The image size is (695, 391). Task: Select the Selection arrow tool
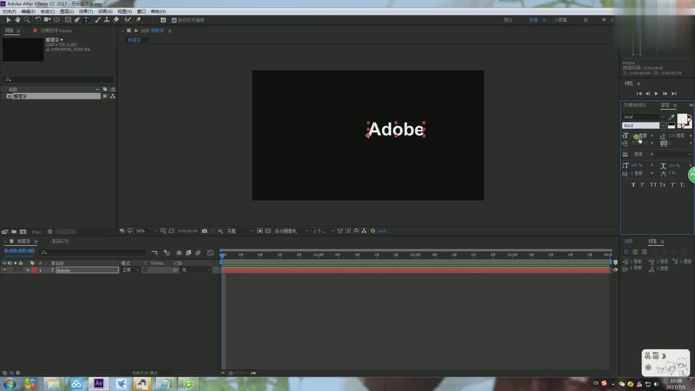coord(8,20)
